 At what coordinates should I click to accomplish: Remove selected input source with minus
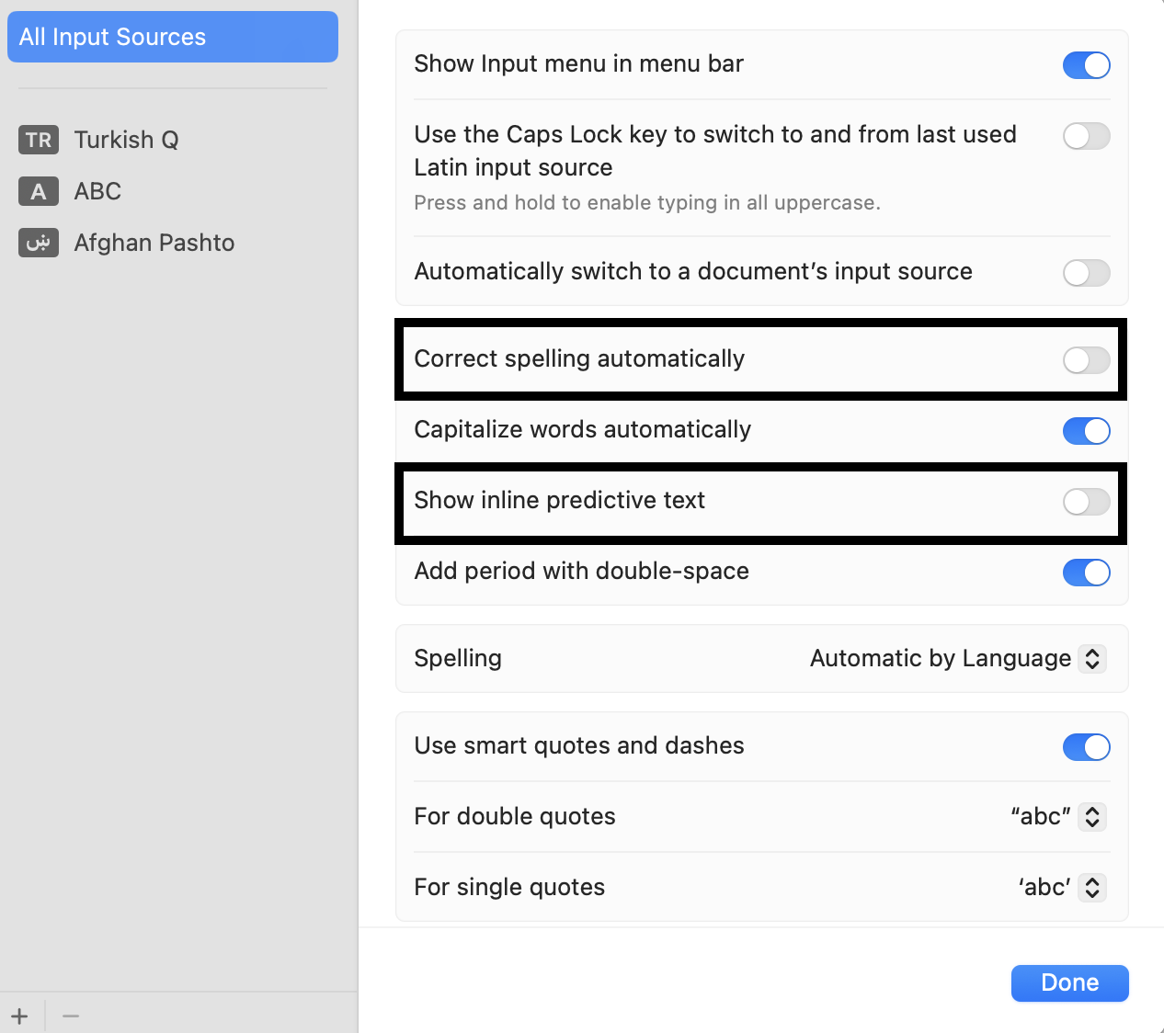coord(71,1016)
